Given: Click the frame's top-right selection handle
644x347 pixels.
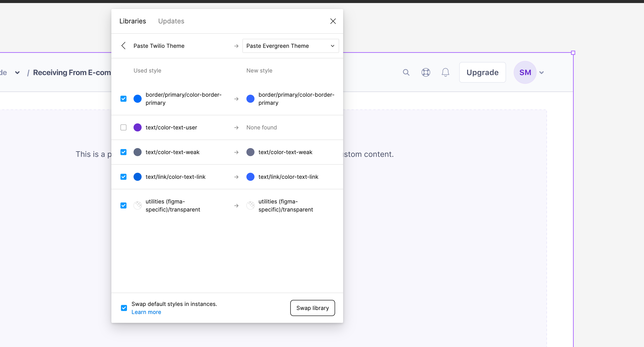Looking at the screenshot, I should [x=573, y=53].
